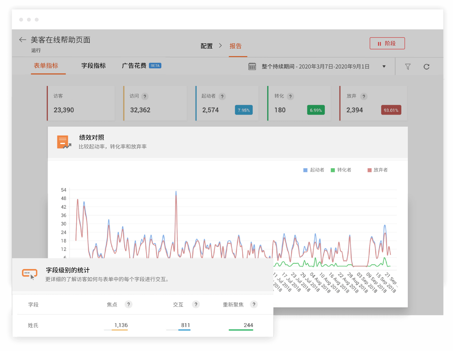The width and height of the screenshot is (453, 351).
Task: Select the 姓氏 field row
Action: coord(33,325)
